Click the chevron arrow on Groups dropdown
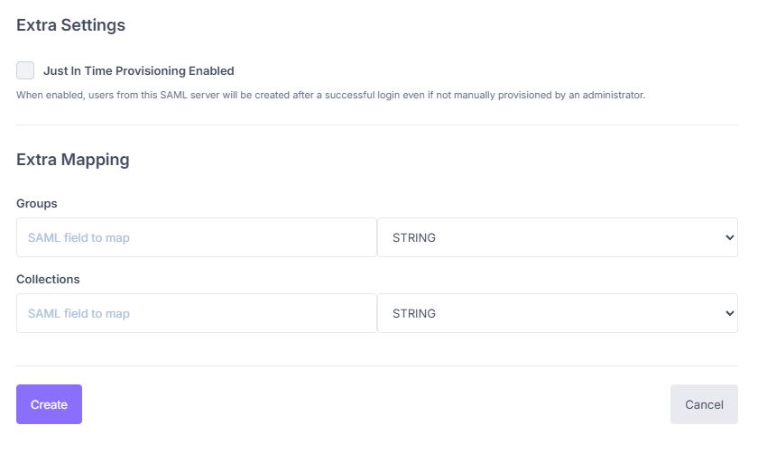758x453 pixels. [x=729, y=237]
